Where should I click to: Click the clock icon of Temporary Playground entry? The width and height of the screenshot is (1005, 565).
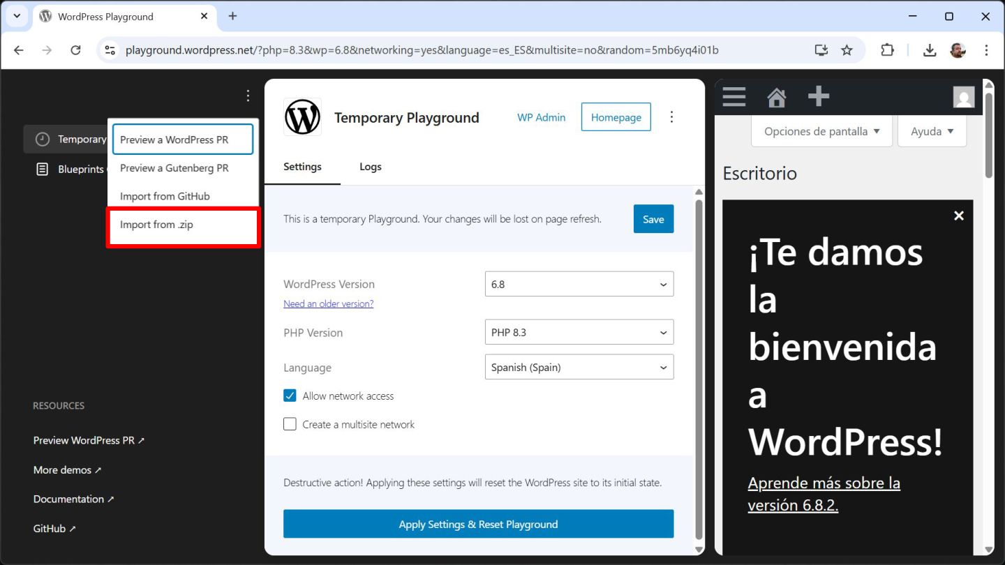click(x=43, y=140)
